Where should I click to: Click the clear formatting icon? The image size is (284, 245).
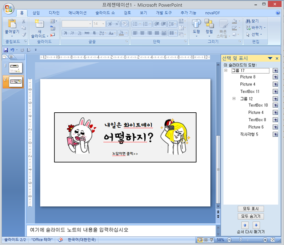tap(124, 24)
